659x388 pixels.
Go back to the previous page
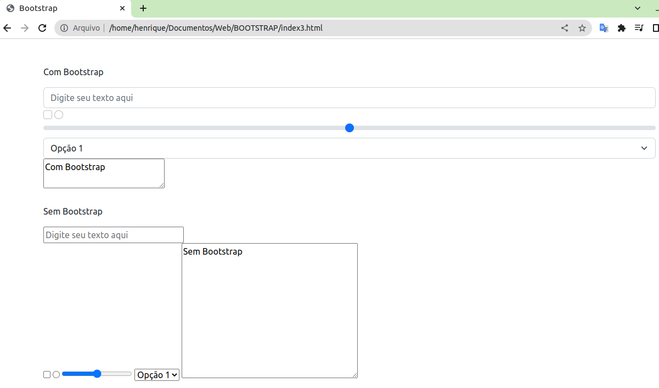click(x=7, y=28)
